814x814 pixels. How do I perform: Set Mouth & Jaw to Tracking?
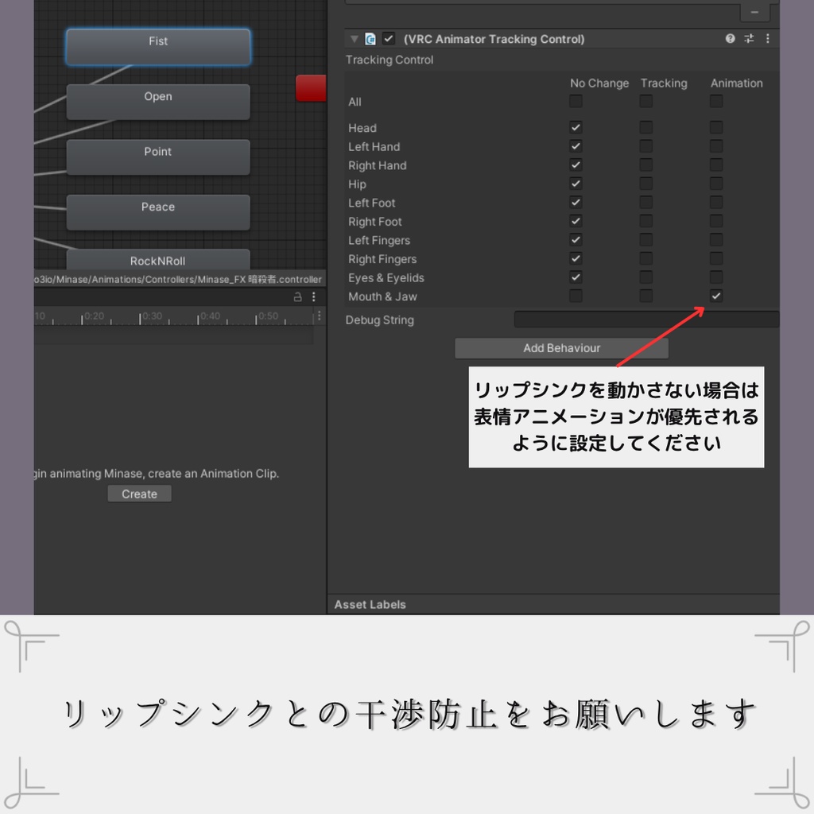click(x=645, y=296)
